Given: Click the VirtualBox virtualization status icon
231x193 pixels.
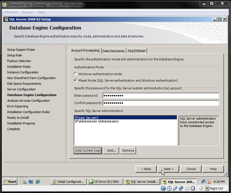Looking at the screenshot, I should point(193,188).
